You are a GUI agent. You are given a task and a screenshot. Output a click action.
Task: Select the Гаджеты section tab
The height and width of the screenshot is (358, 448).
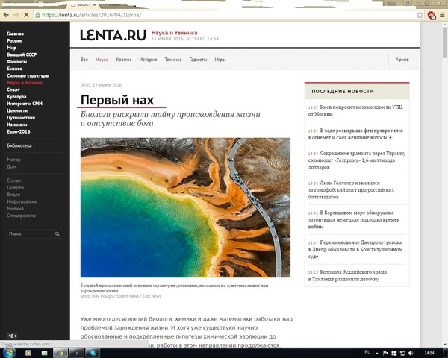pyautogui.click(x=198, y=60)
